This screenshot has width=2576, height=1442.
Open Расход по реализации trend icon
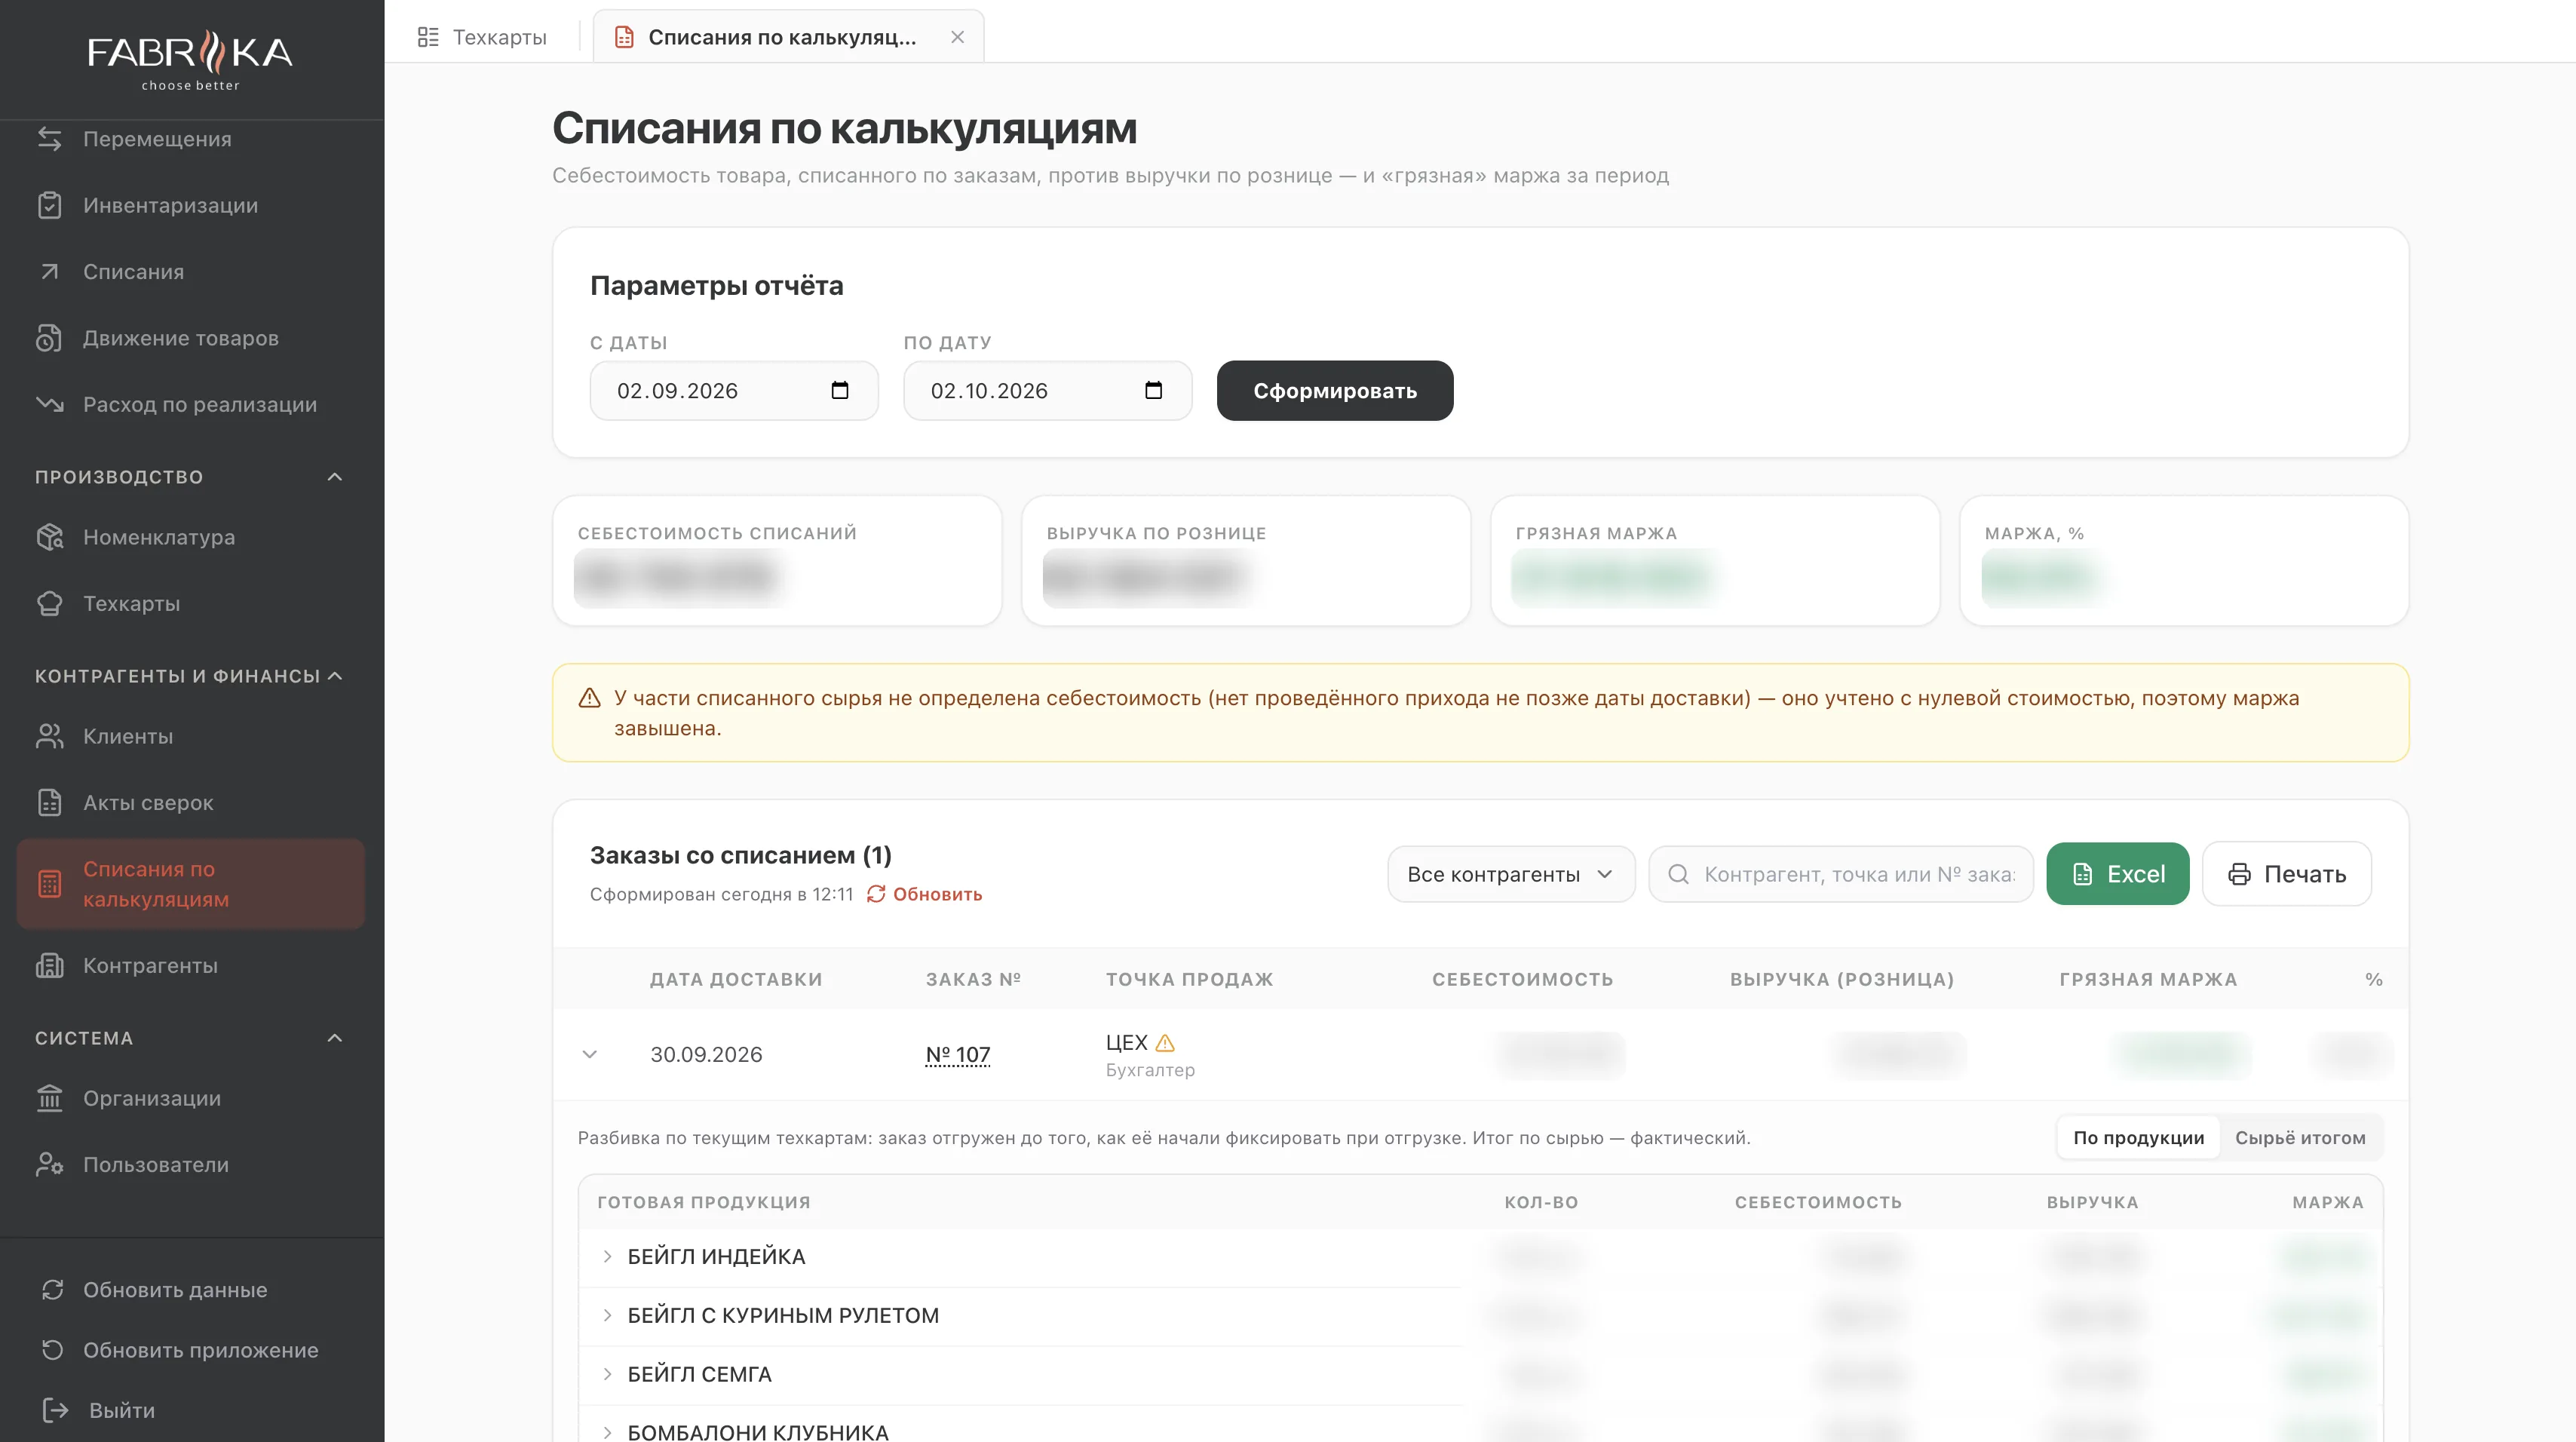coord(50,404)
